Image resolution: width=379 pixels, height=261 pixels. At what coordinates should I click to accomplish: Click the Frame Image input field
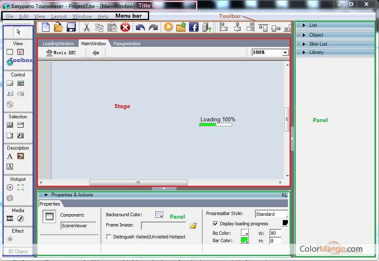click(163, 225)
